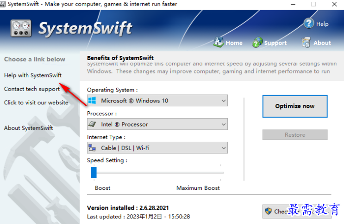The image size is (344, 224).
Task: Click the Benefits of SystemSwift heading
Action: pyautogui.click(x=120, y=58)
